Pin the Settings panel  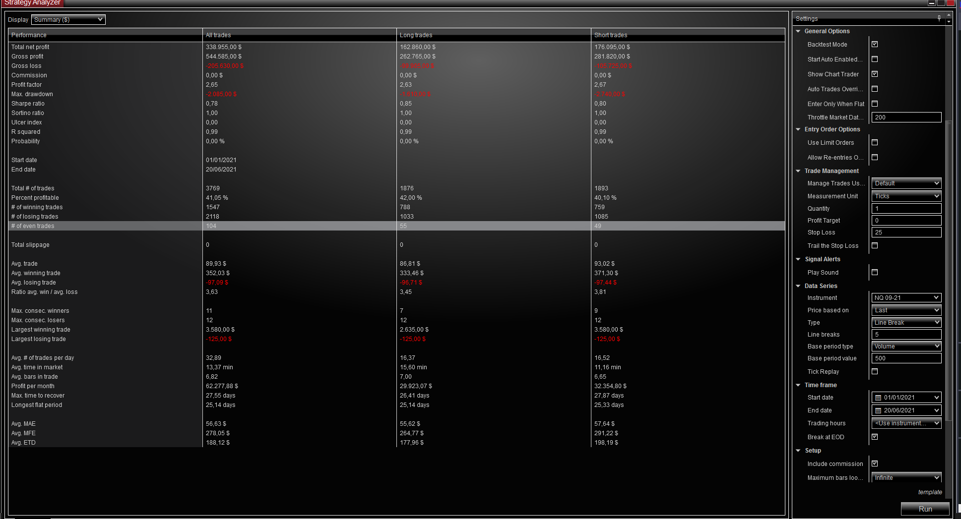point(939,18)
